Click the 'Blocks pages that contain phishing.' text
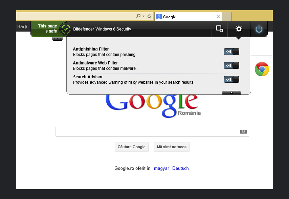289x199 pixels. coord(105,55)
